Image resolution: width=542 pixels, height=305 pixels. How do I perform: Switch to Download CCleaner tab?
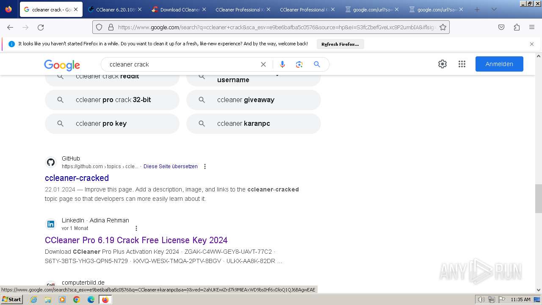[x=179, y=9]
